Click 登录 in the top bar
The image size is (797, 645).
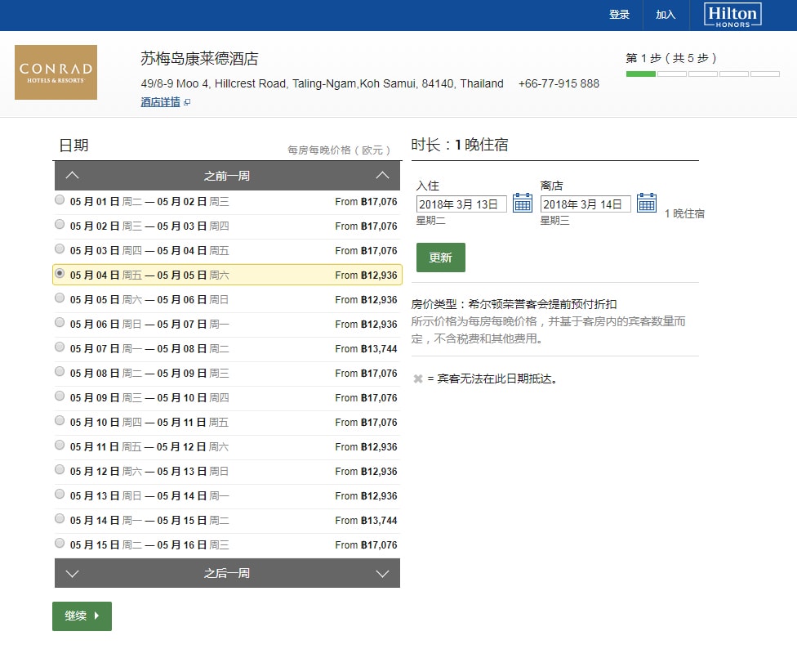coord(619,15)
